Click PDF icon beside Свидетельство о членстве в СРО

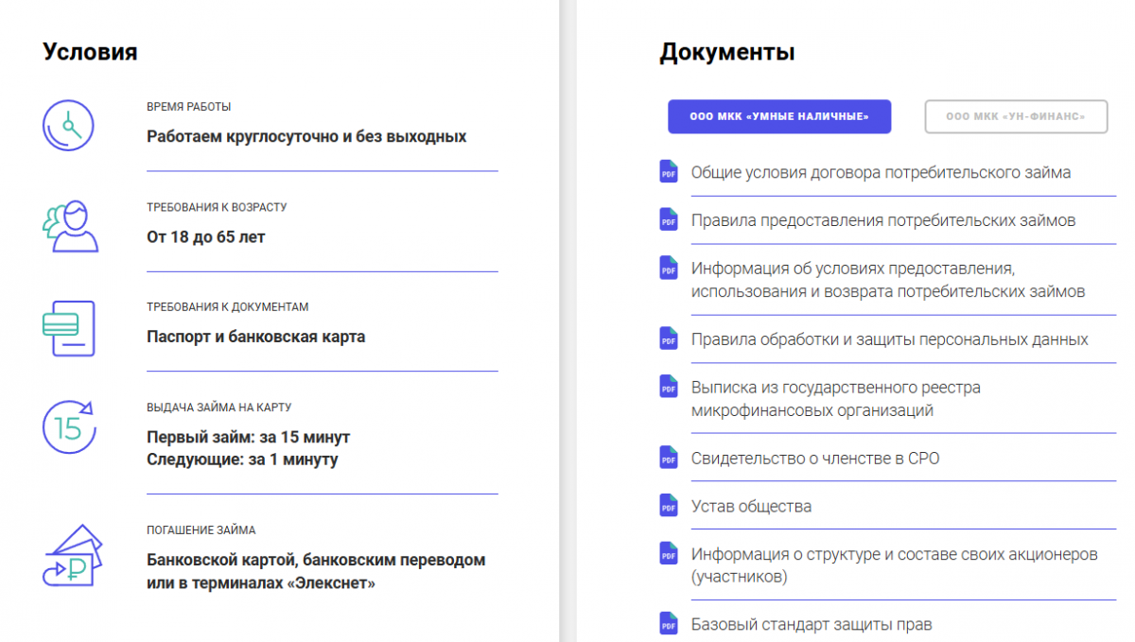pyautogui.click(x=669, y=458)
